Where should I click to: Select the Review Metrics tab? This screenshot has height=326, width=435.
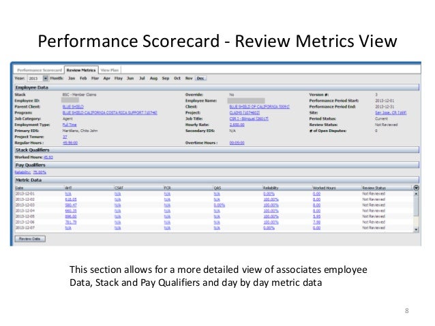point(81,70)
